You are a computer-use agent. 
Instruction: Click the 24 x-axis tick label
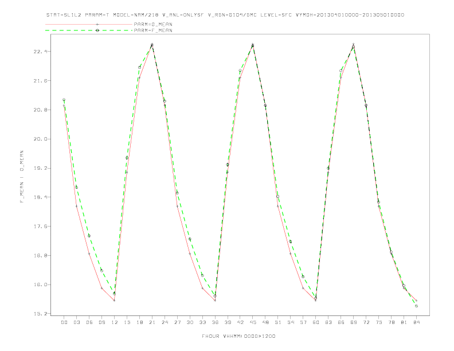(x=165, y=322)
